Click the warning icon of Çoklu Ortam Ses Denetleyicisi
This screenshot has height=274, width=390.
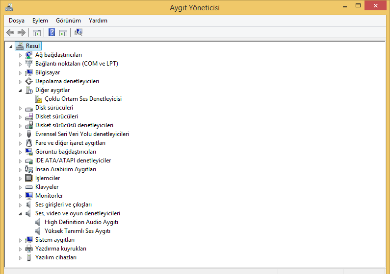[x=39, y=99]
